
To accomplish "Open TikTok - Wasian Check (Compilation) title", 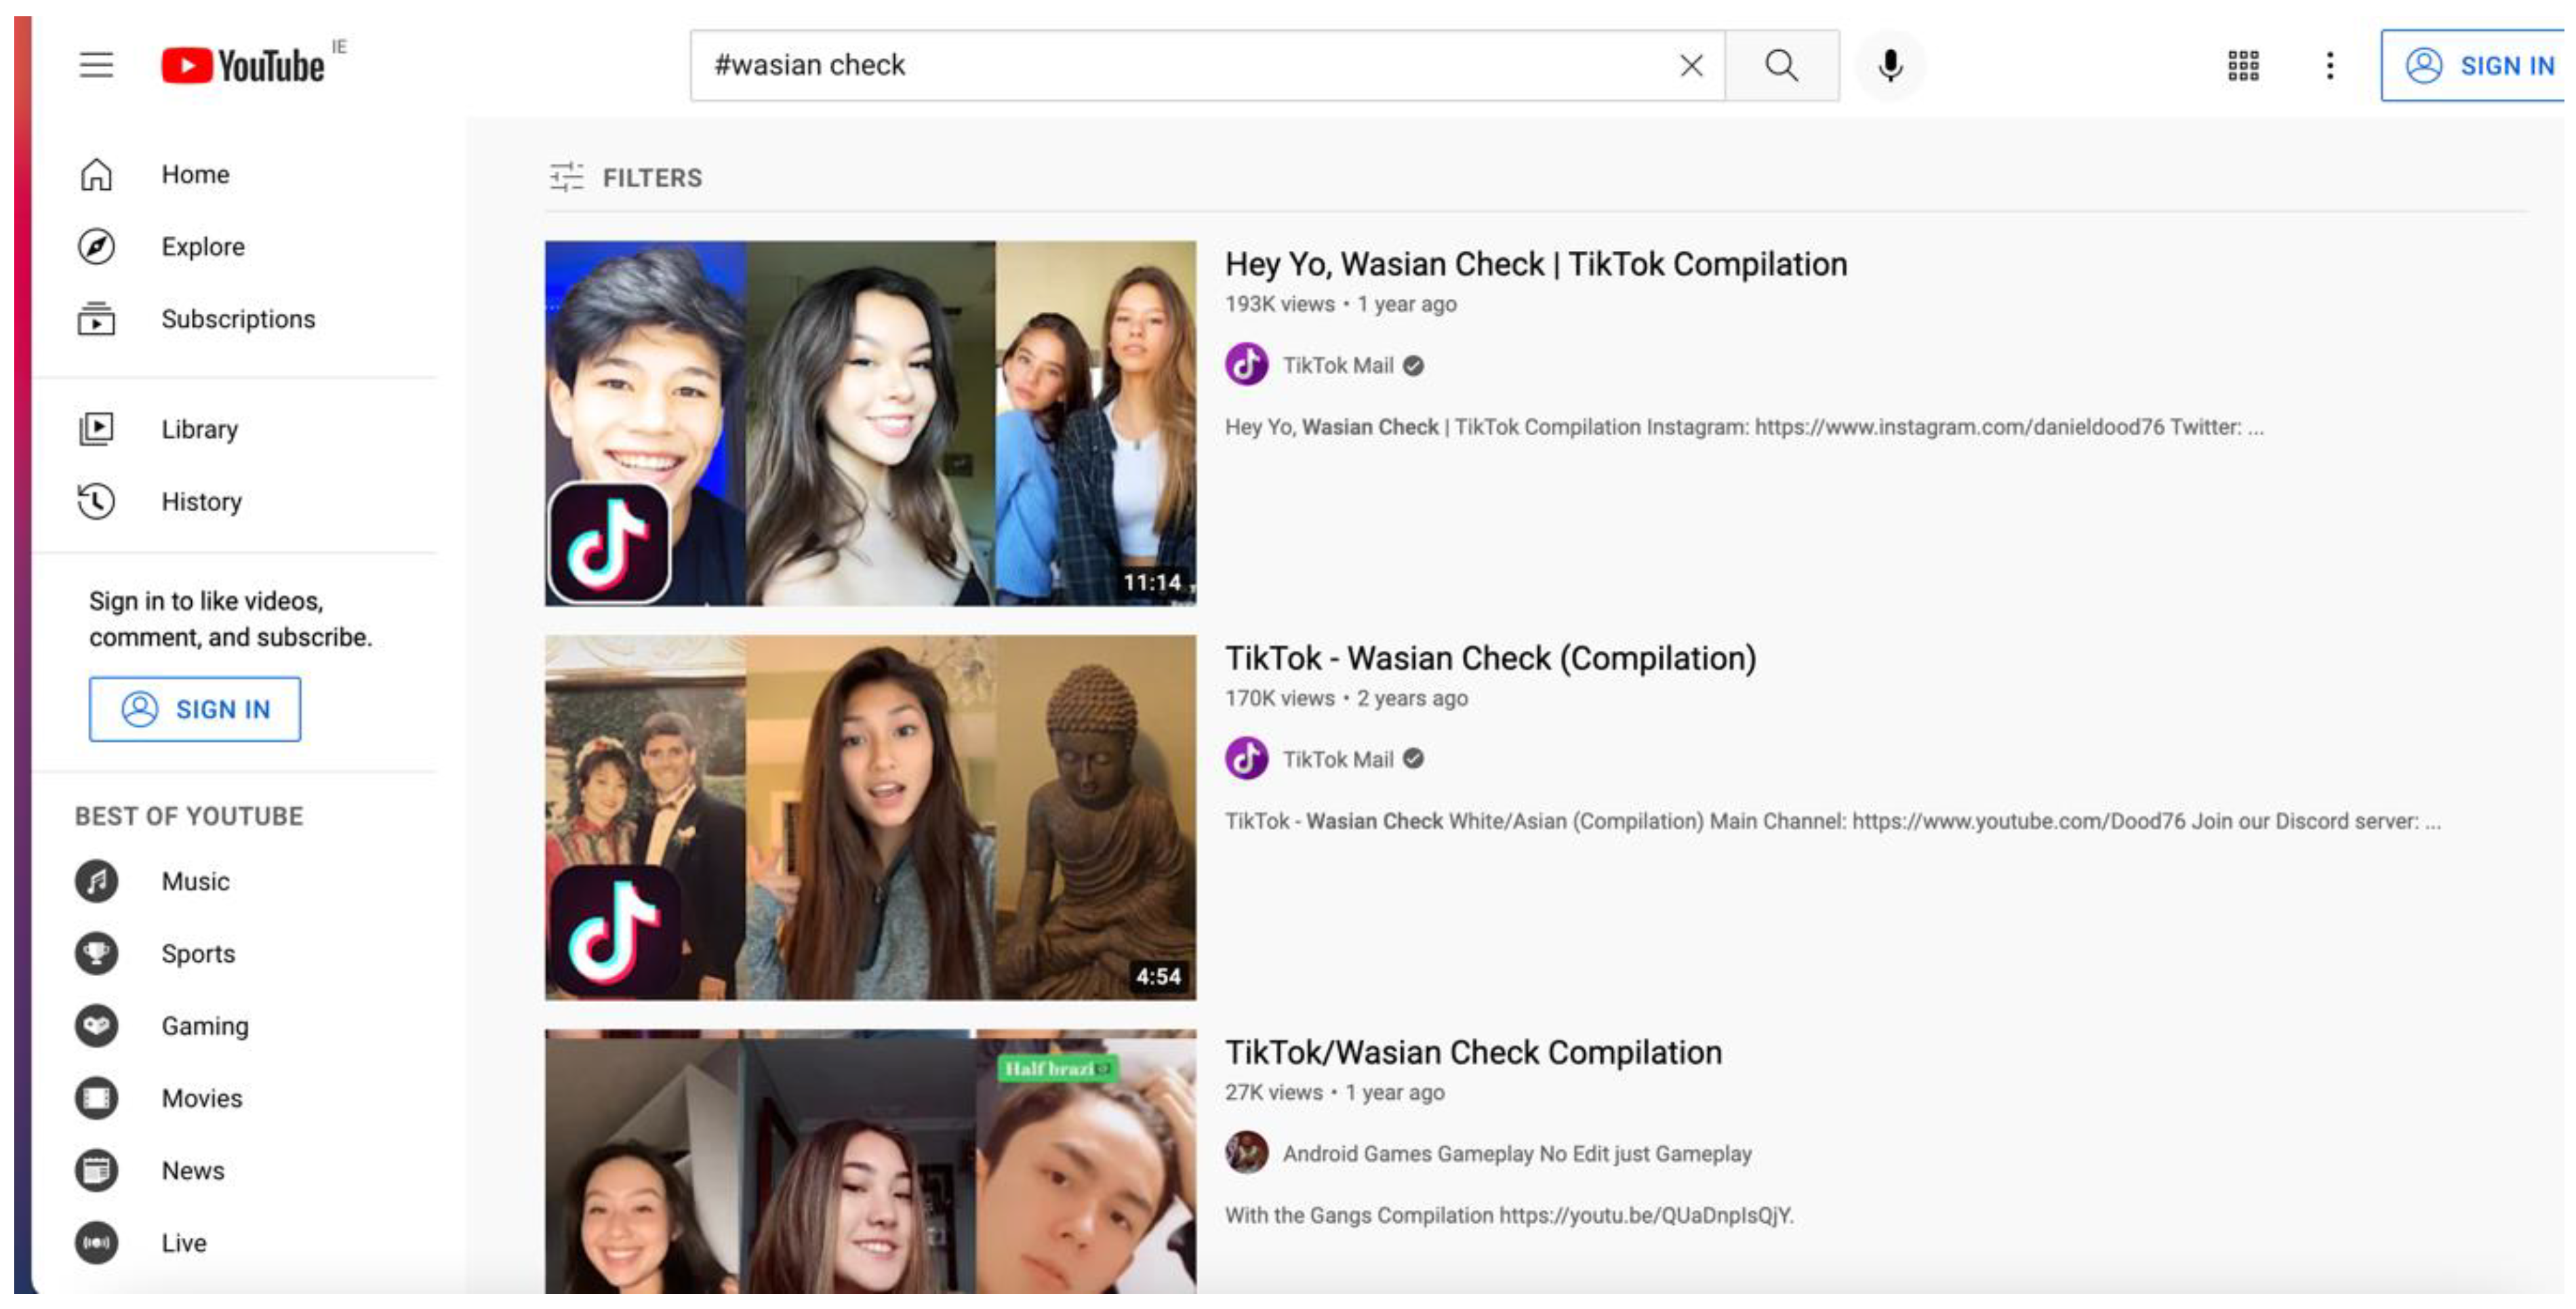I will [1490, 658].
